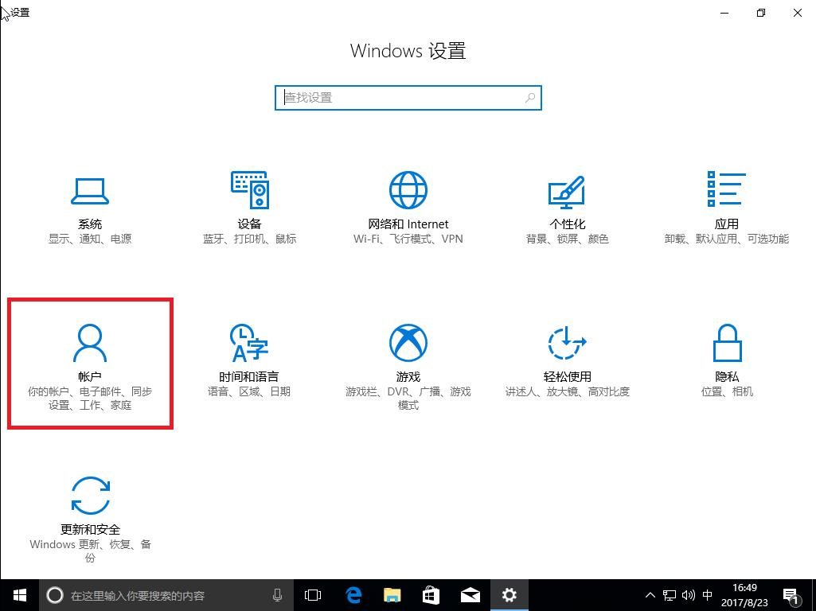The height and width of the screenshot is (611, 816).
Task: Launch Microsoft Edge from taskbar
Action: 353,594
